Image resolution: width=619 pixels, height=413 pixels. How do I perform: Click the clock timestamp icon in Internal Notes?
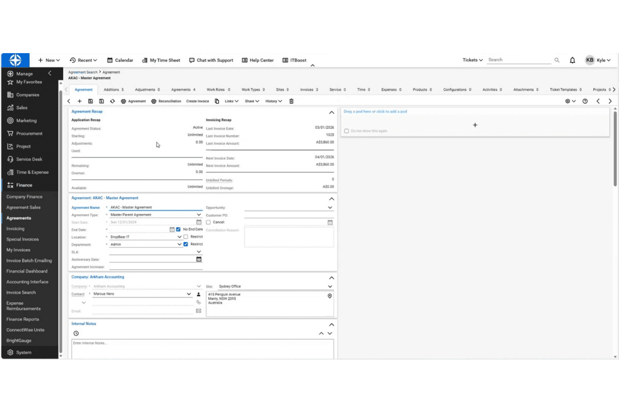coord(76,333)
